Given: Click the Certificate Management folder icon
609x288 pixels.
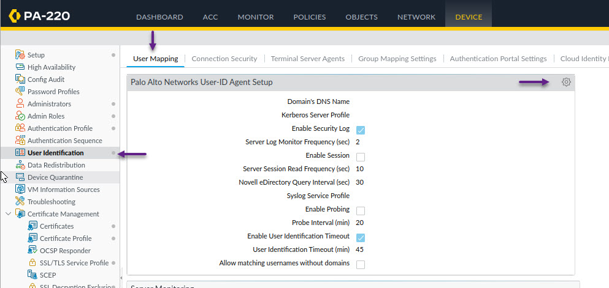Looking at the screenshot, I should tap(20, 213).
